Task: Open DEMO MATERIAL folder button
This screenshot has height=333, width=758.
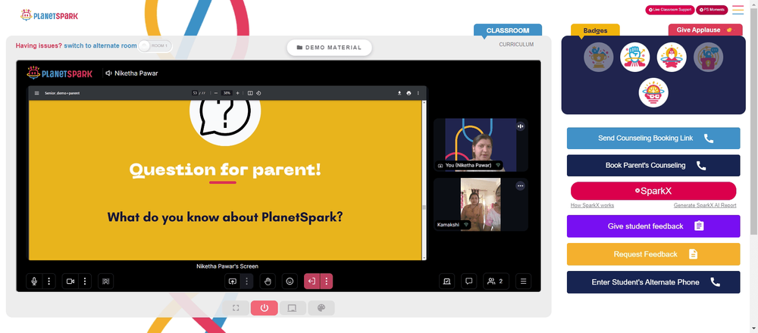Action: click(x=329, y=47)
